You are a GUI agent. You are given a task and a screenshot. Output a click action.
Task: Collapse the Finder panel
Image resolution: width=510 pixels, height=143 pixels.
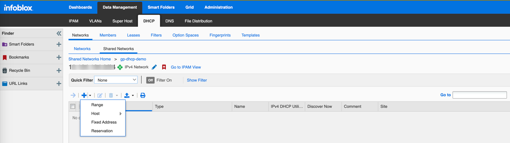coord(59,33)
